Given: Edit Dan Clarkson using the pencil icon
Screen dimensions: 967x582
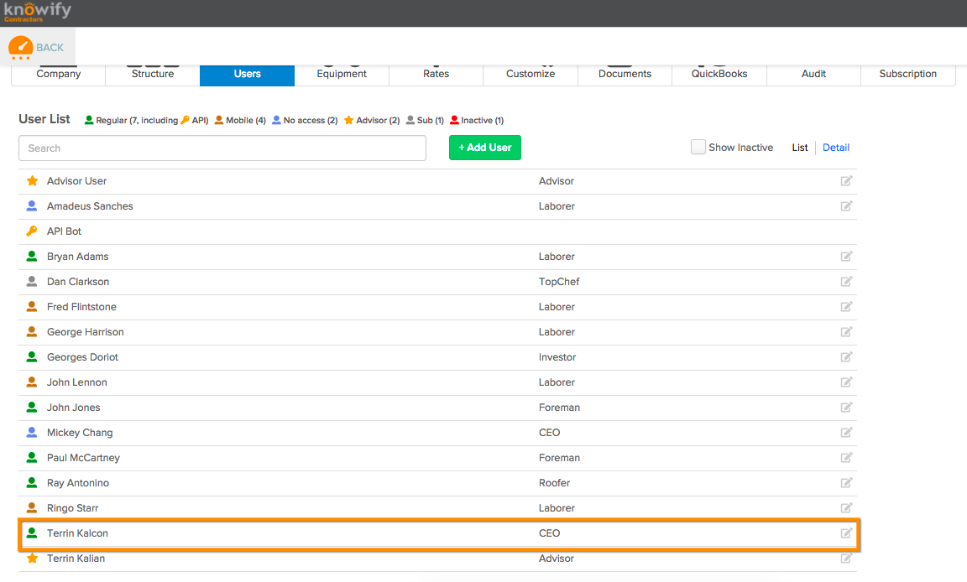Looking at the screenshot, I should point(846,282).
